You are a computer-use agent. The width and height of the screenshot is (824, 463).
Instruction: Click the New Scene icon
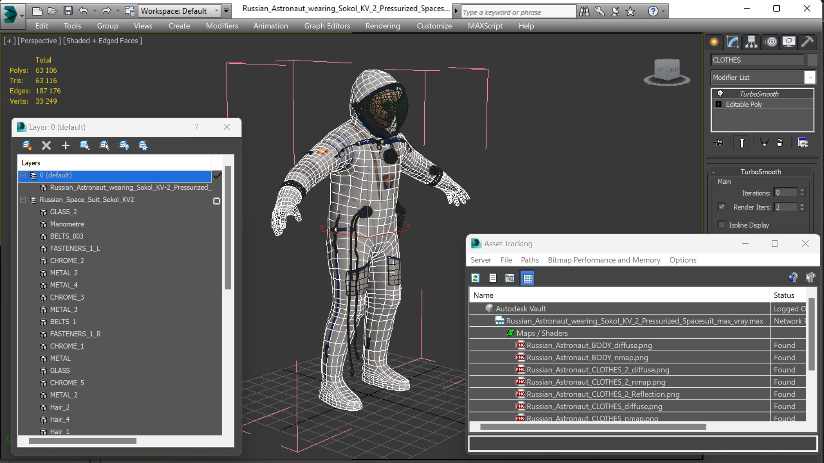(x=37, y=11)
